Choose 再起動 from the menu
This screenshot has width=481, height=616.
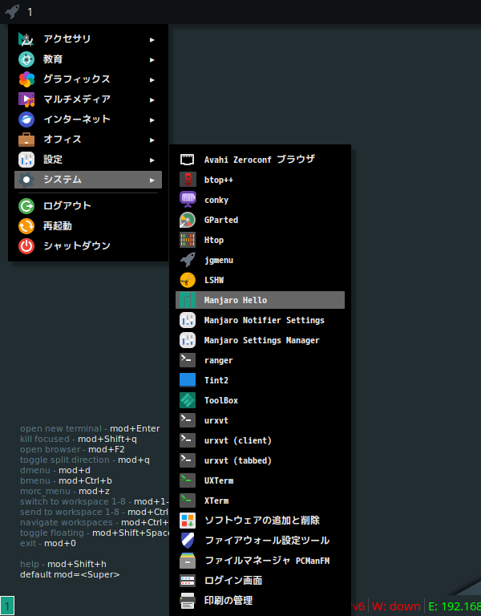coord(88,226)
